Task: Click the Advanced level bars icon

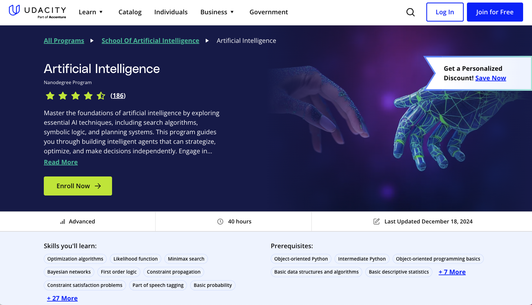Action: coord(63,222)
